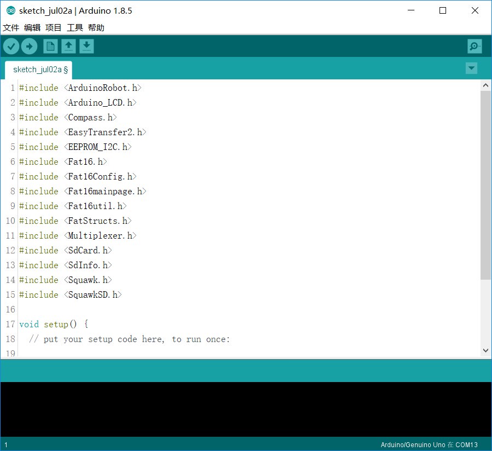492x451 pixels.
Task: Open the 帮助 menu
Action: tap(96, 27)
